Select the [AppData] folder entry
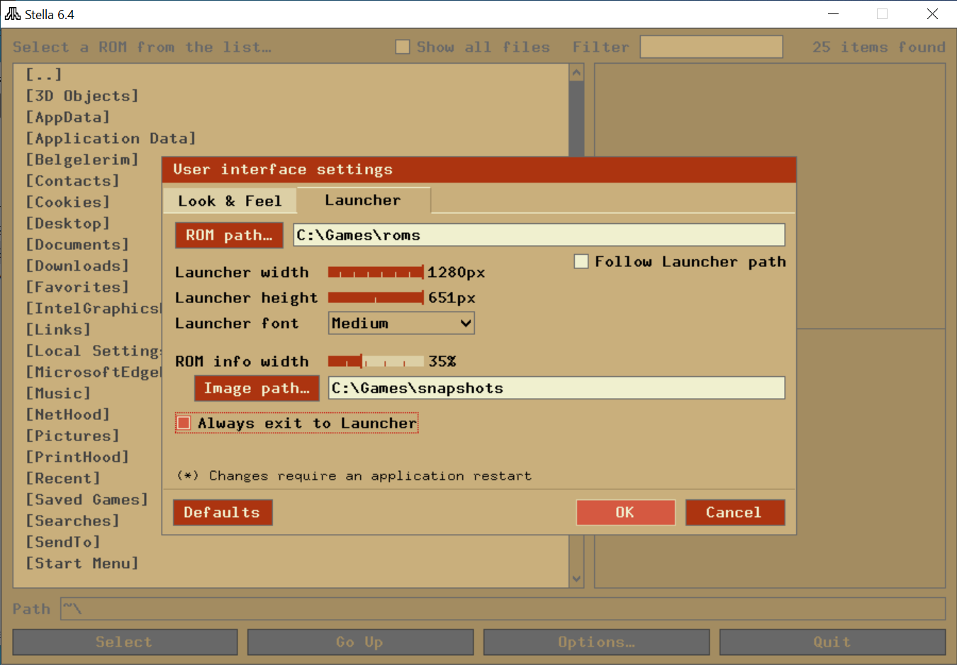The height and width of the screenshot is (665, 957). tap(68, 117)
